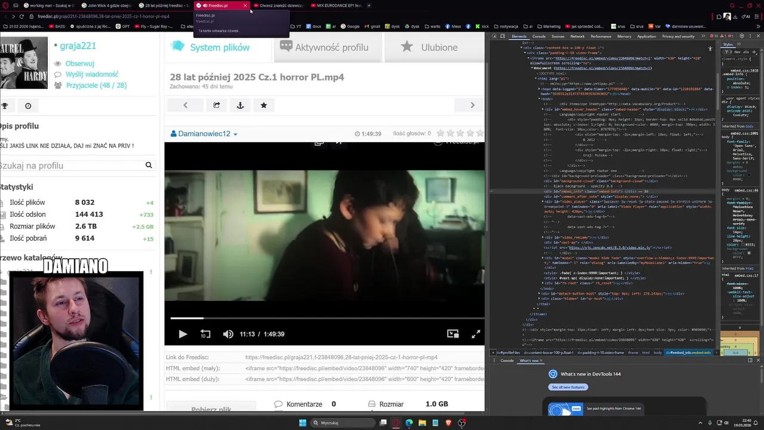Go back in browser
This screenshot has width=764, height=430.
(5, 16)
